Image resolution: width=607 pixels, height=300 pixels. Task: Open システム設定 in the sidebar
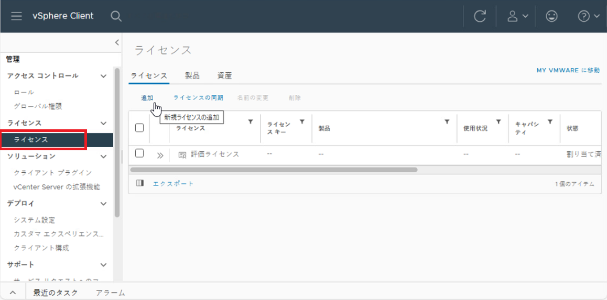click(35, 220)
